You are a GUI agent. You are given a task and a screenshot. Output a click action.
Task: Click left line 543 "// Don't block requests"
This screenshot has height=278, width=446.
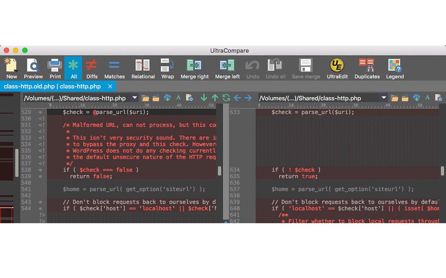click(139, 202)
